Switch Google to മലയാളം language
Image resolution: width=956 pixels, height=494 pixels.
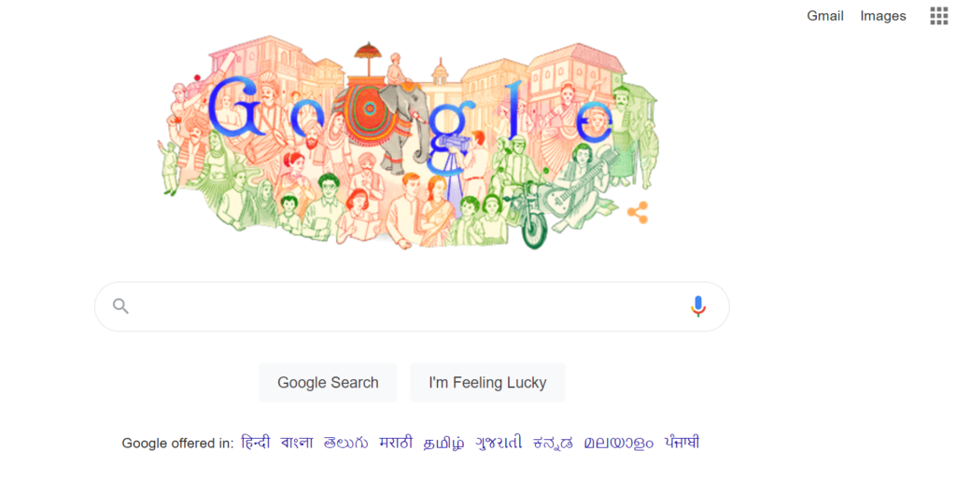618,442
